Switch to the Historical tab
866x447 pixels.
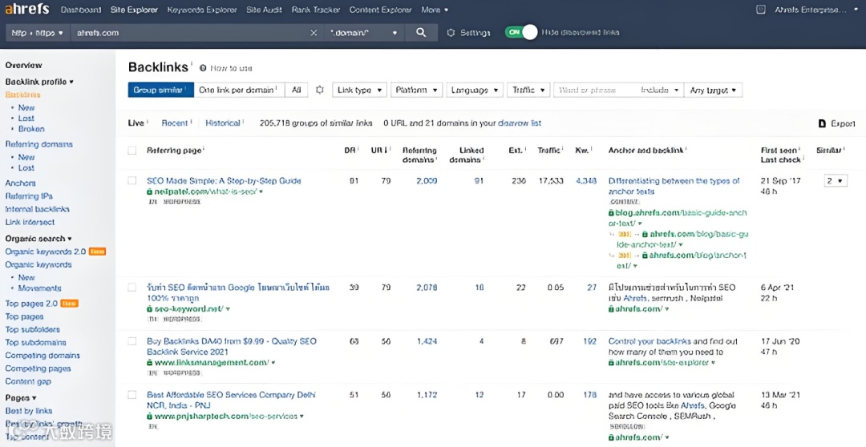(x=223, y=123)
